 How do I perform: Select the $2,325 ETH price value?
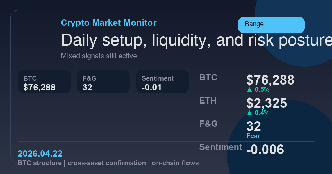pyautogui.click(x=267, y=103)
